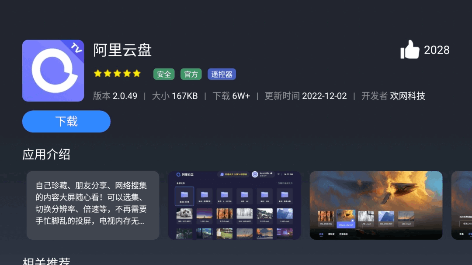Open the app description text card
This screenshot has width=472, height=265.
tap(93, 205)
